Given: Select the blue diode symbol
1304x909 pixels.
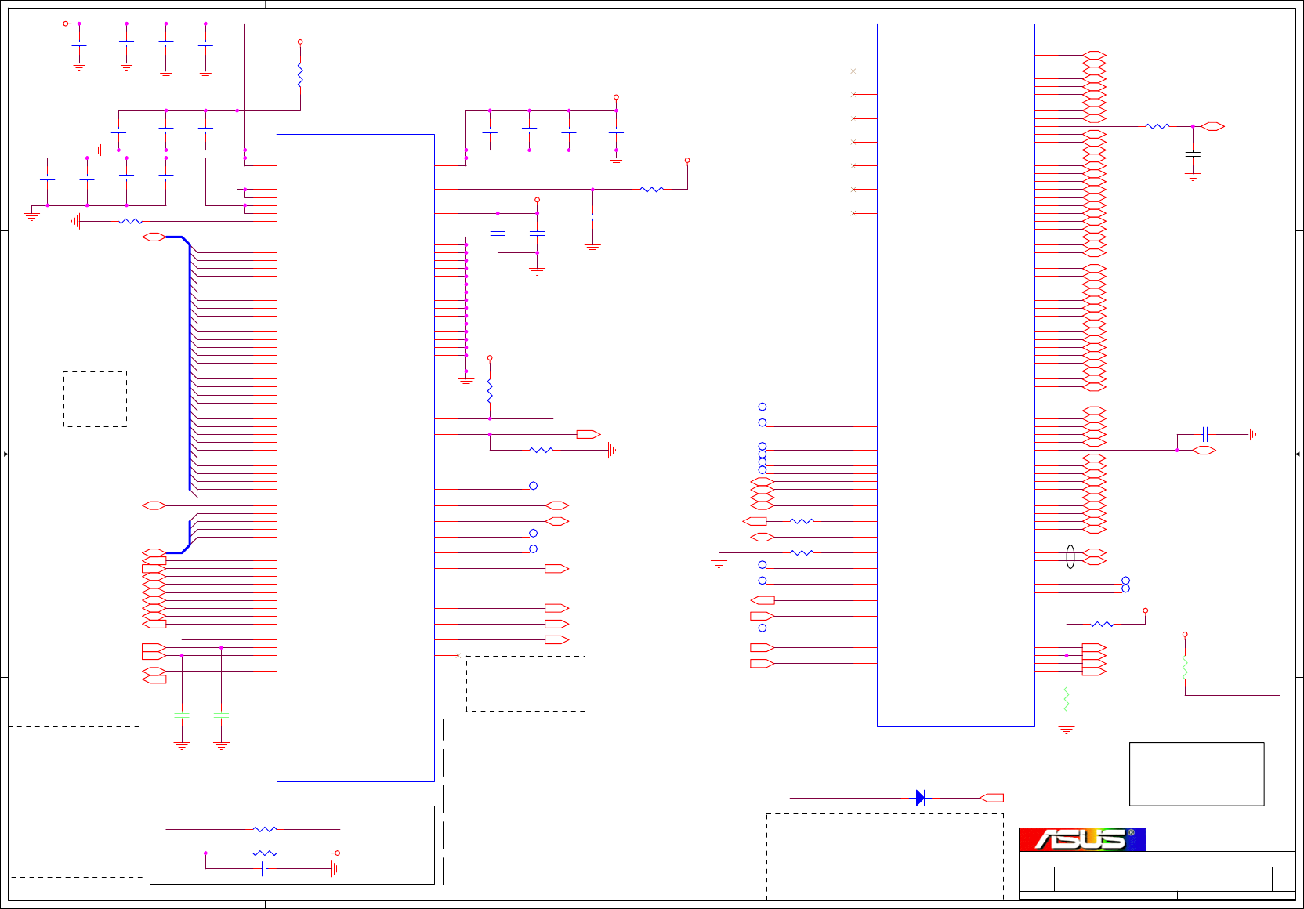Looking at the screenshot, I should [920, 798].
